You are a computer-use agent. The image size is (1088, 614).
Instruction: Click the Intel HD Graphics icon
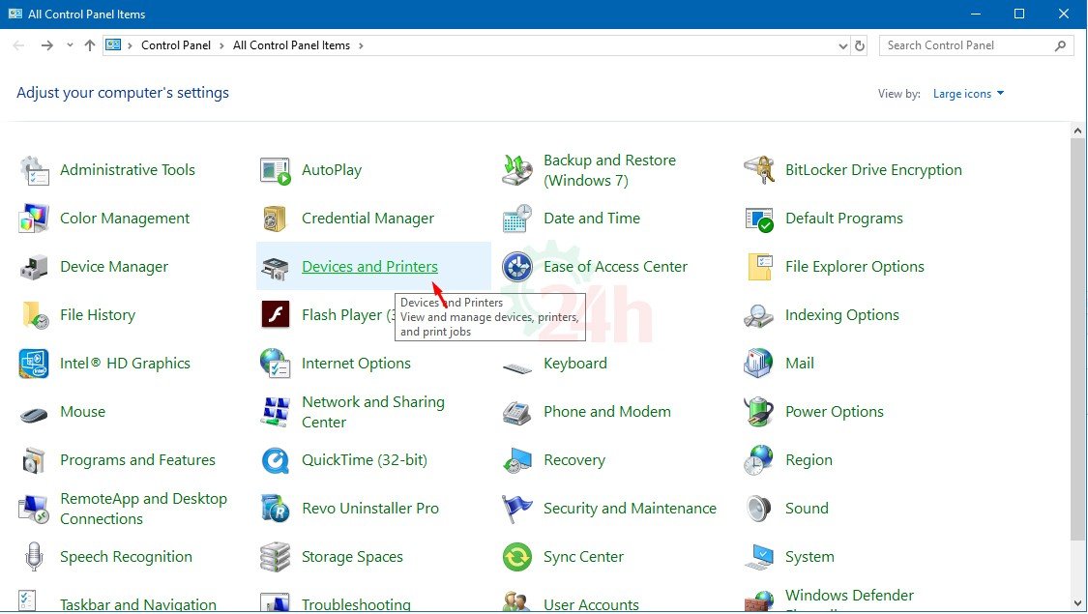pos(34,364)
